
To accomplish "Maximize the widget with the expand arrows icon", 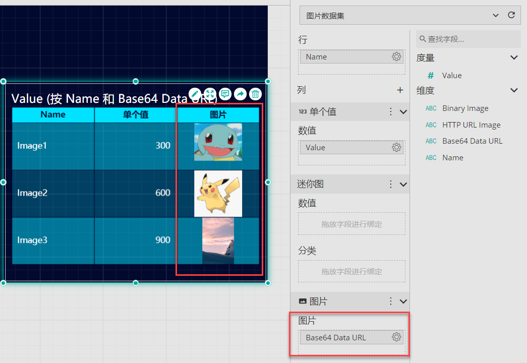I will pyautogui.click(x=210, y=94).
